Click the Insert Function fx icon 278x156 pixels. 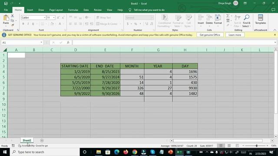68,42
